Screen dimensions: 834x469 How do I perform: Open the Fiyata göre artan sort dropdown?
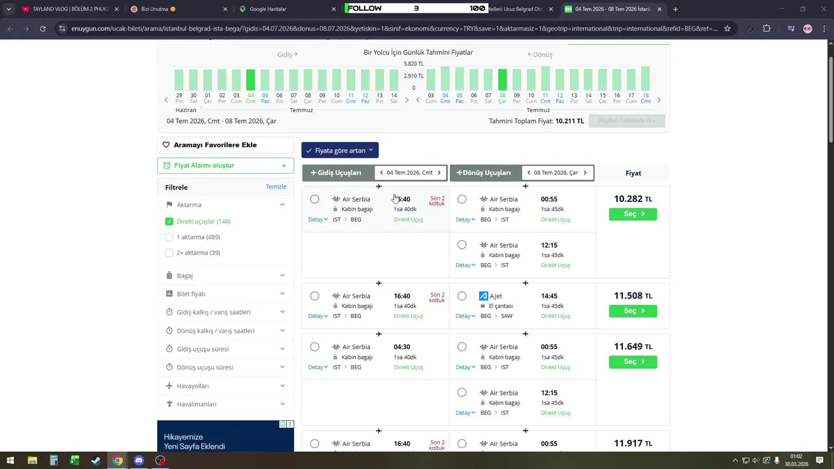click(x=339, y=150)
